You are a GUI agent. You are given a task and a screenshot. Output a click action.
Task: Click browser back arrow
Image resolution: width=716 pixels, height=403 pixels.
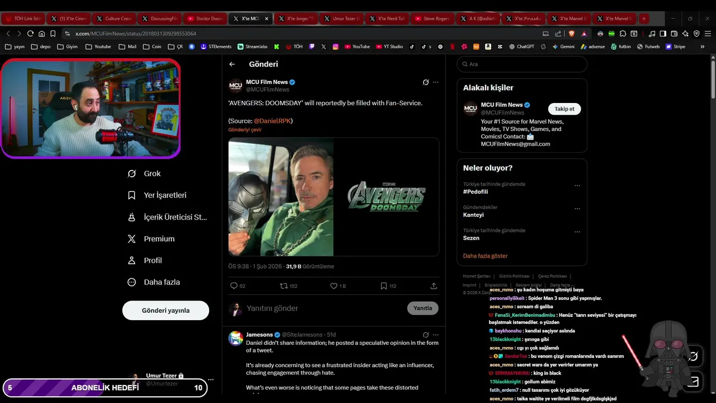click(x=8, y=34)
